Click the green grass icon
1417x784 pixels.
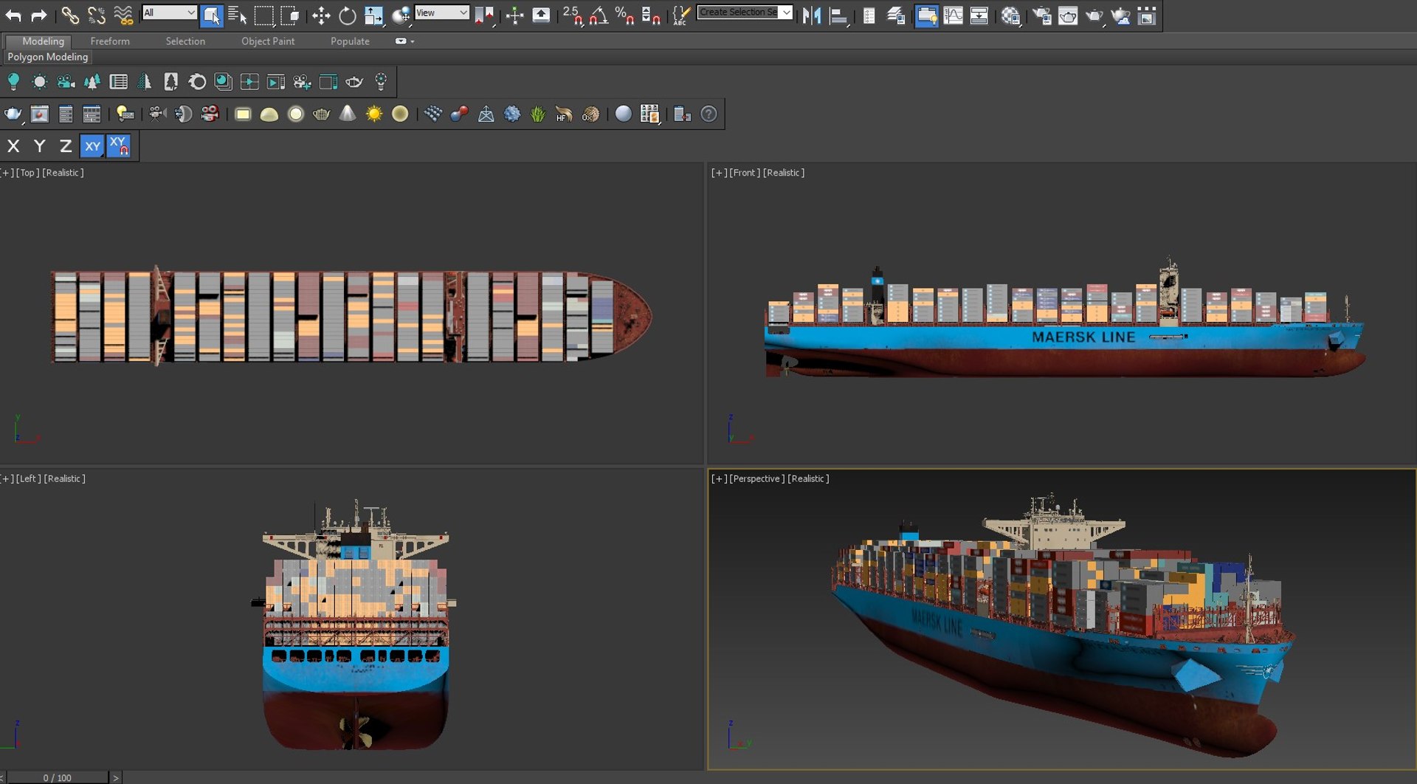538,114
